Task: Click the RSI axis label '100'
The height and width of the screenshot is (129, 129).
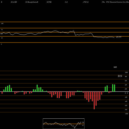Action: tap(2, 23)
